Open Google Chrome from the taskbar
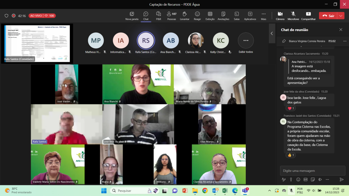The image size is (349, 196). pyautogui.click(x=205, y=191)
